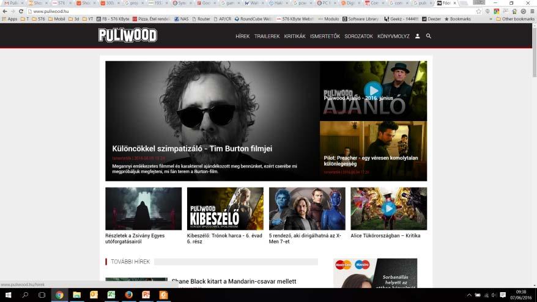Open 5 rendező X-Men 7 article
Viewport: 537px width, 302px height.
(x=305, y=238)
